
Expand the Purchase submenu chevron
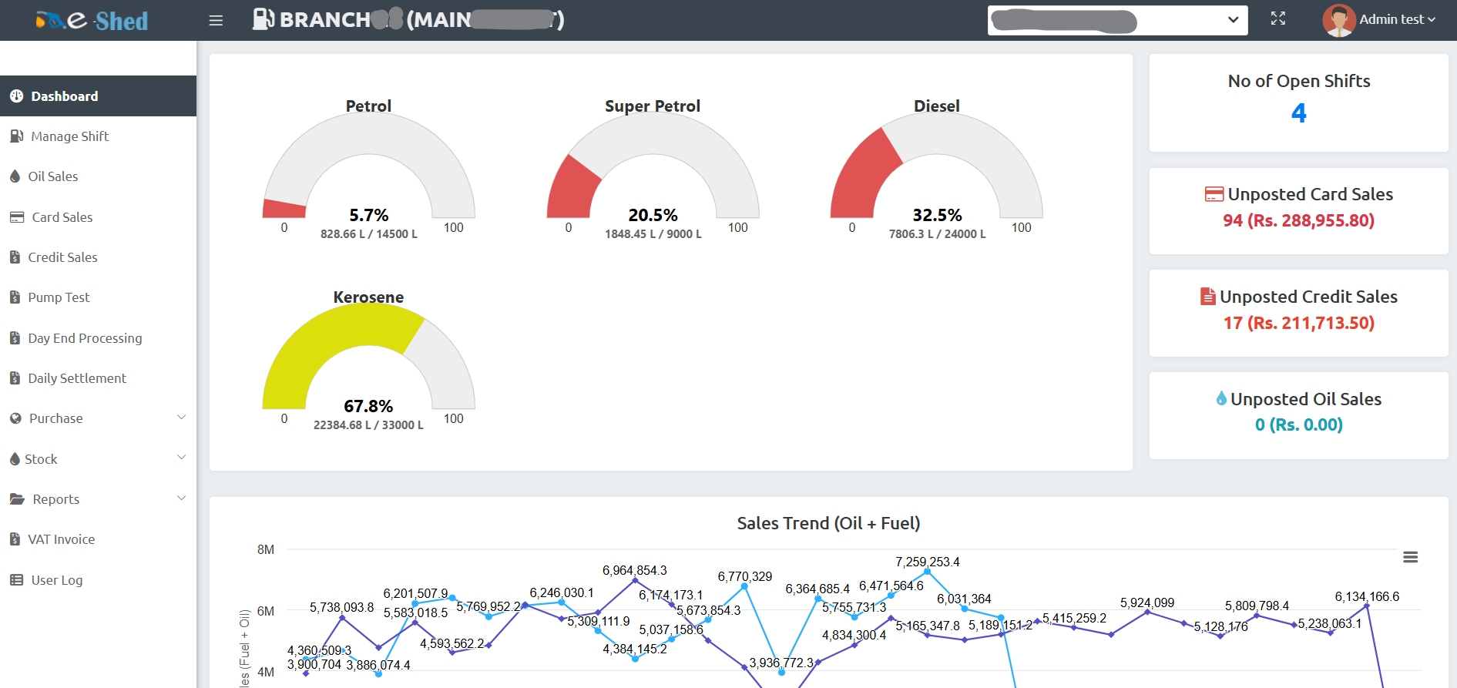pyautogui.click(x=182, y=418)
